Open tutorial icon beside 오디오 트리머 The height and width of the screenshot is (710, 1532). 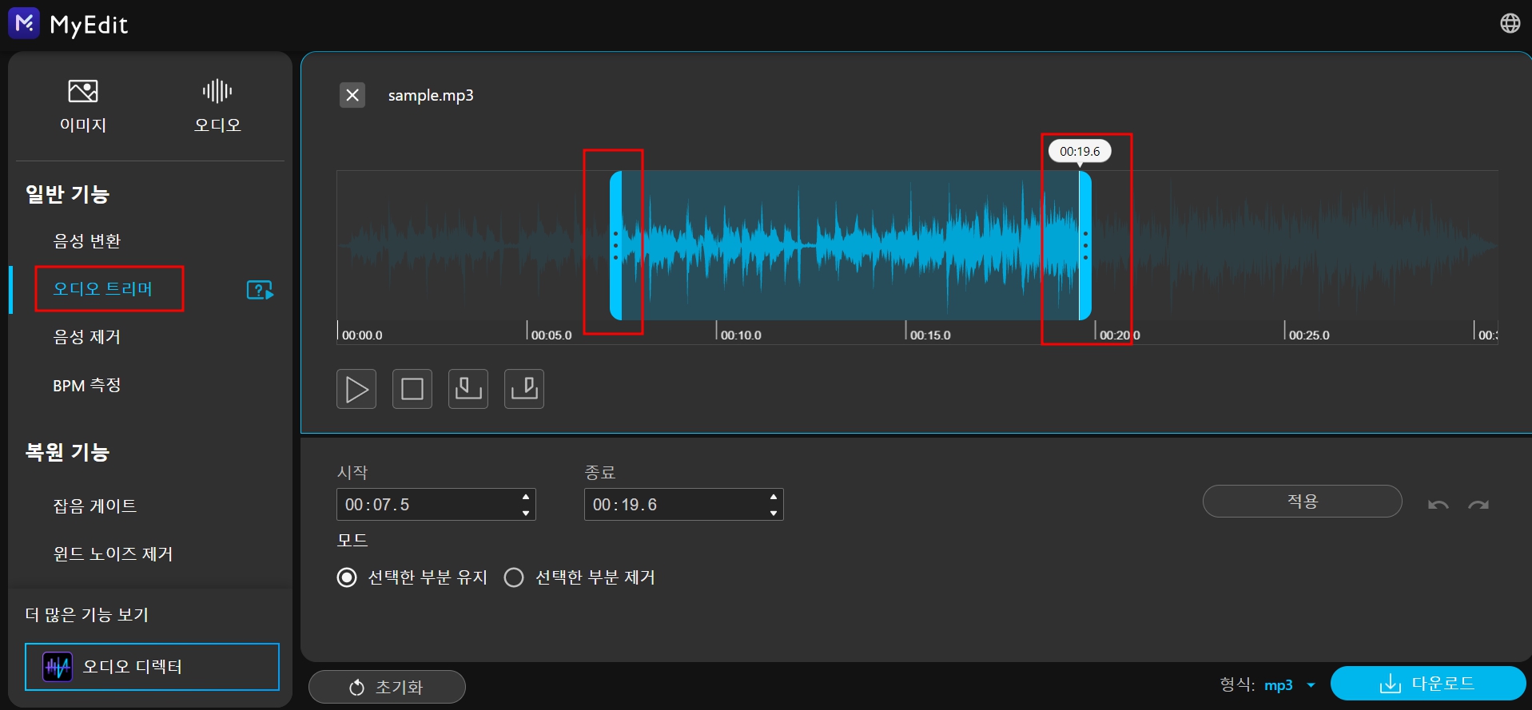(x=260, y=290)
